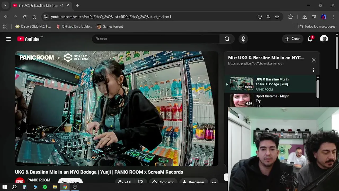Screen dimensions: 339x191
Task: Open the OFFstep Distribuido bookmark
Action: pos(74,27)
